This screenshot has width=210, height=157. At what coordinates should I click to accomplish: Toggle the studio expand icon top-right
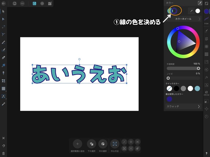[206, 4]
